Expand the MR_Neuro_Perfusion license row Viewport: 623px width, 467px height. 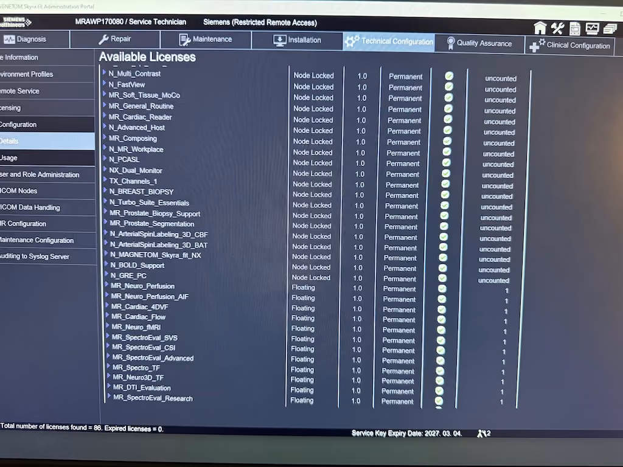click(x=107, y=285)
